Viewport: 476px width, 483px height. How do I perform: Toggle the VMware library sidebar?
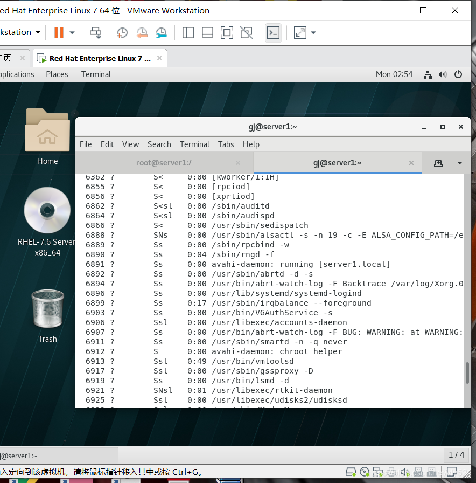click(188, 33)
